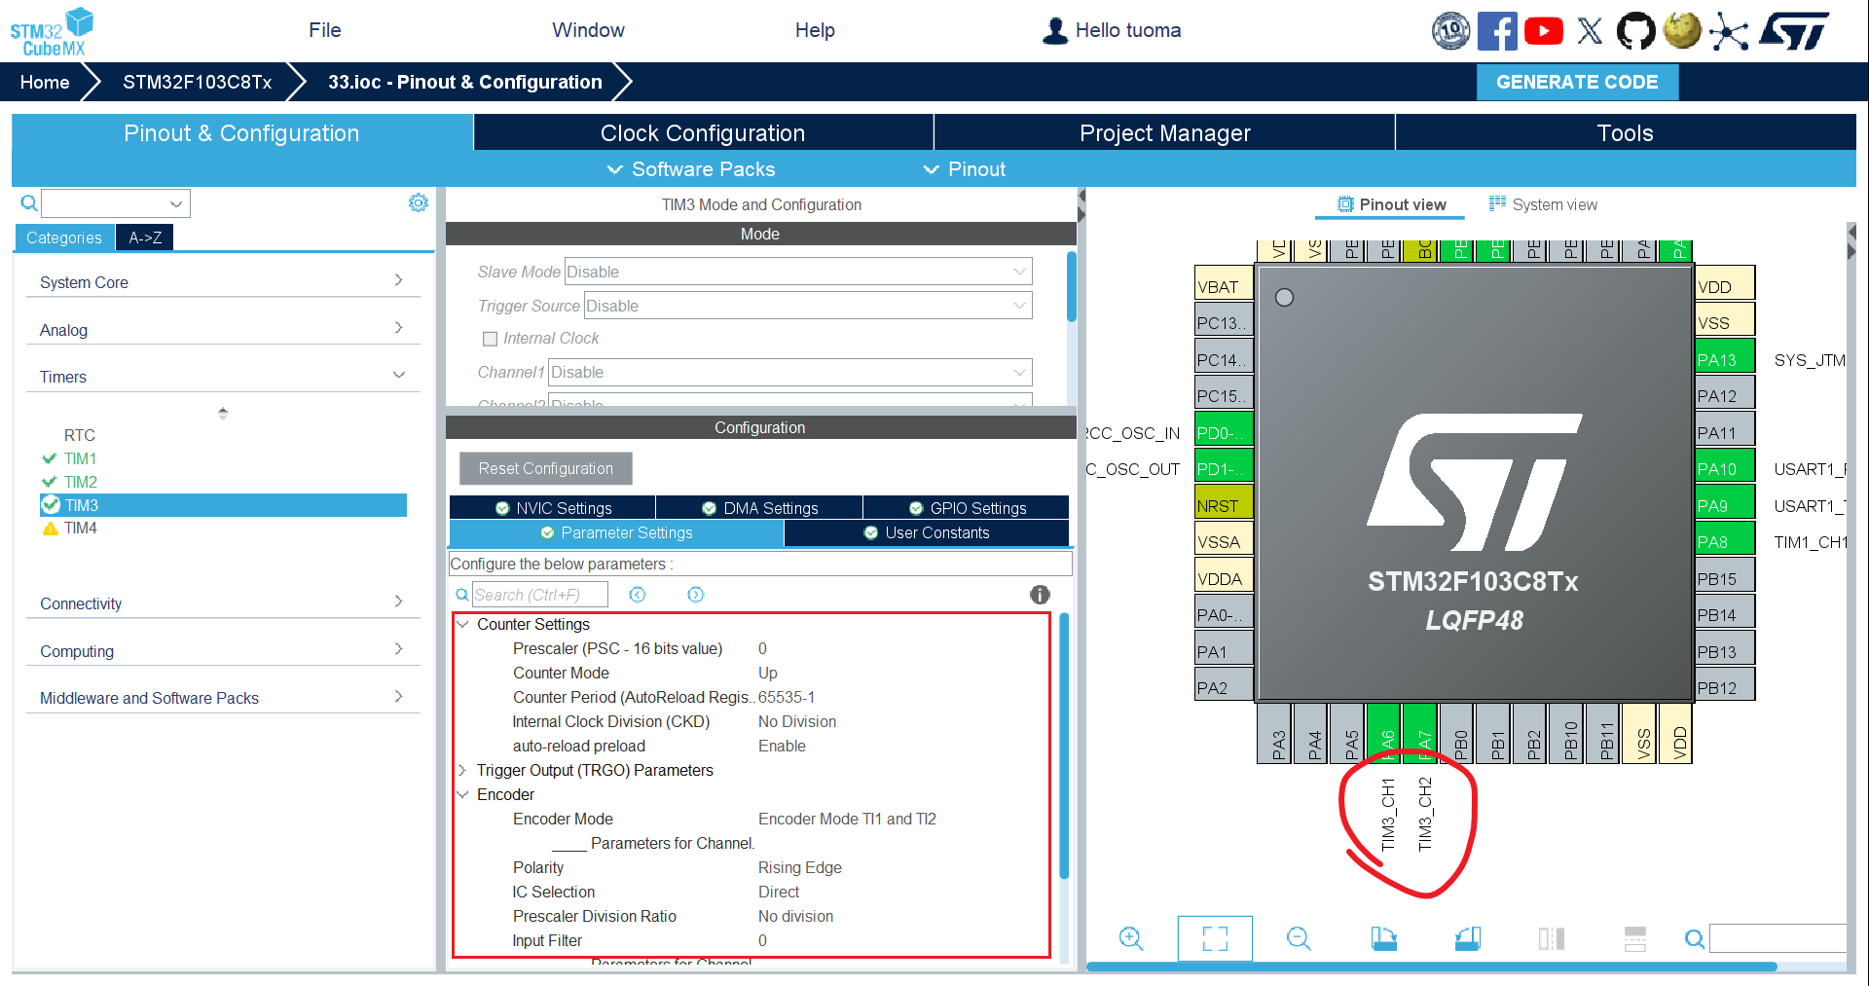The image size is (1869, 986).
Task: Open the User Constants tab
Action: [x=927, y=532]
